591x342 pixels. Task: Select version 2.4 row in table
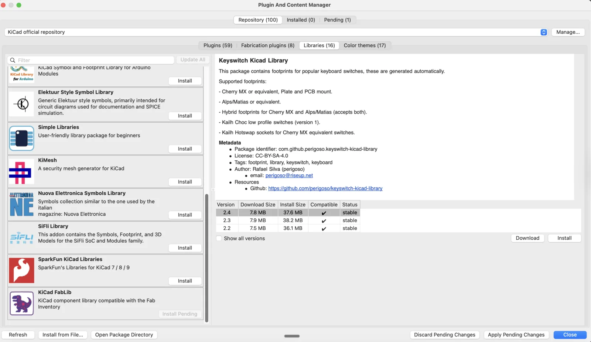point(288,213)
